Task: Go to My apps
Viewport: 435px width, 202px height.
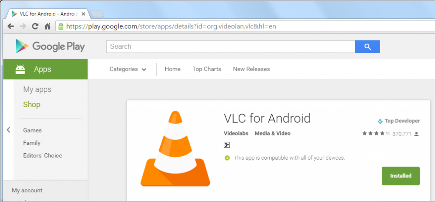Action: point(37,89)
